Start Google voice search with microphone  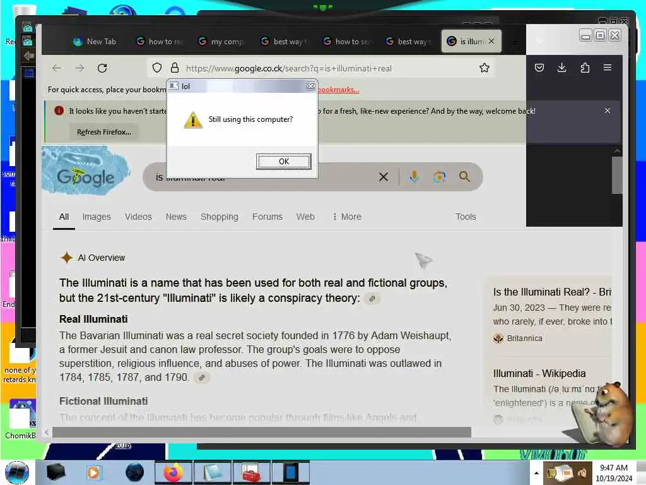click(x=414, y=177)
